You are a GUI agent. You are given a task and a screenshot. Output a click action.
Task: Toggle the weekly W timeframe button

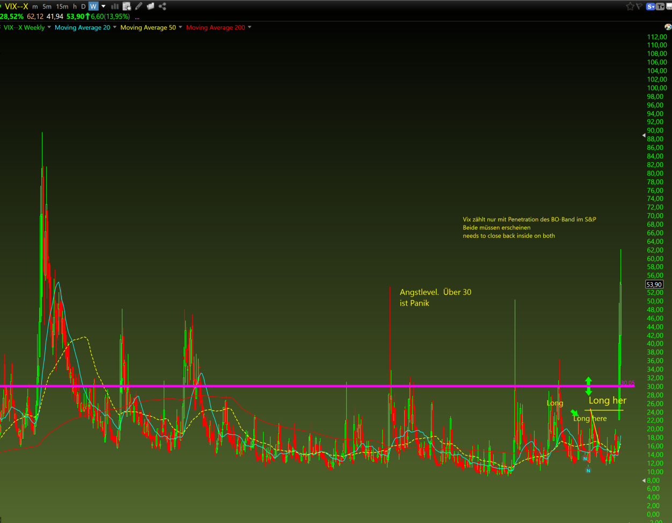pyautogui.click(x=93, y=6)
